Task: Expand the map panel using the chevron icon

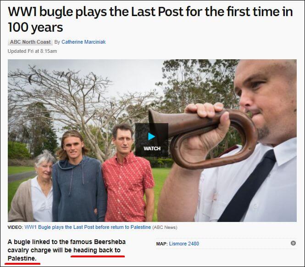Action: [x=293, y=243]
